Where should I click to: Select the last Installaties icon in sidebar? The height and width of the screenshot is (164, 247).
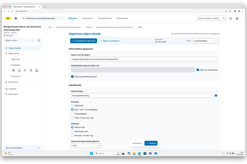(37, 70)
